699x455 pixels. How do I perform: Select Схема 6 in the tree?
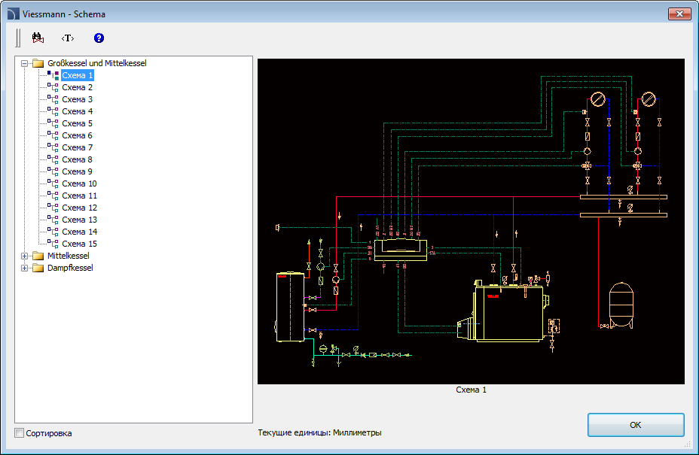click(77, 135)
